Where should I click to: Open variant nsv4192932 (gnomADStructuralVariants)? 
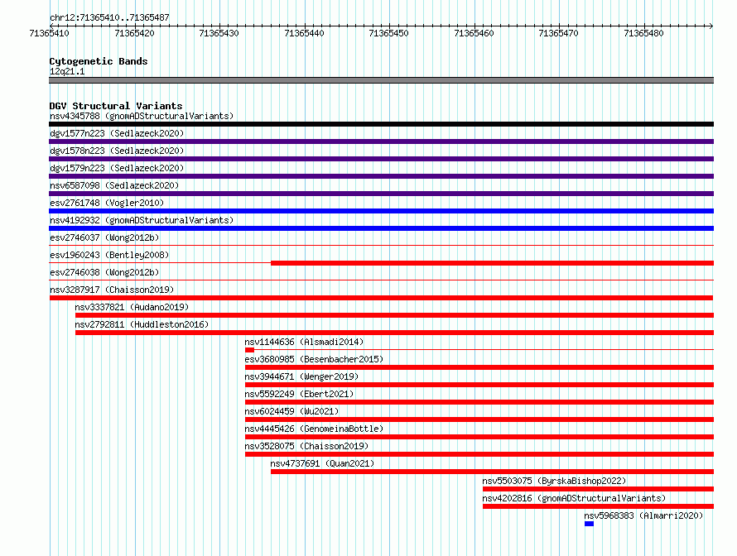click(x=142, y=220)
